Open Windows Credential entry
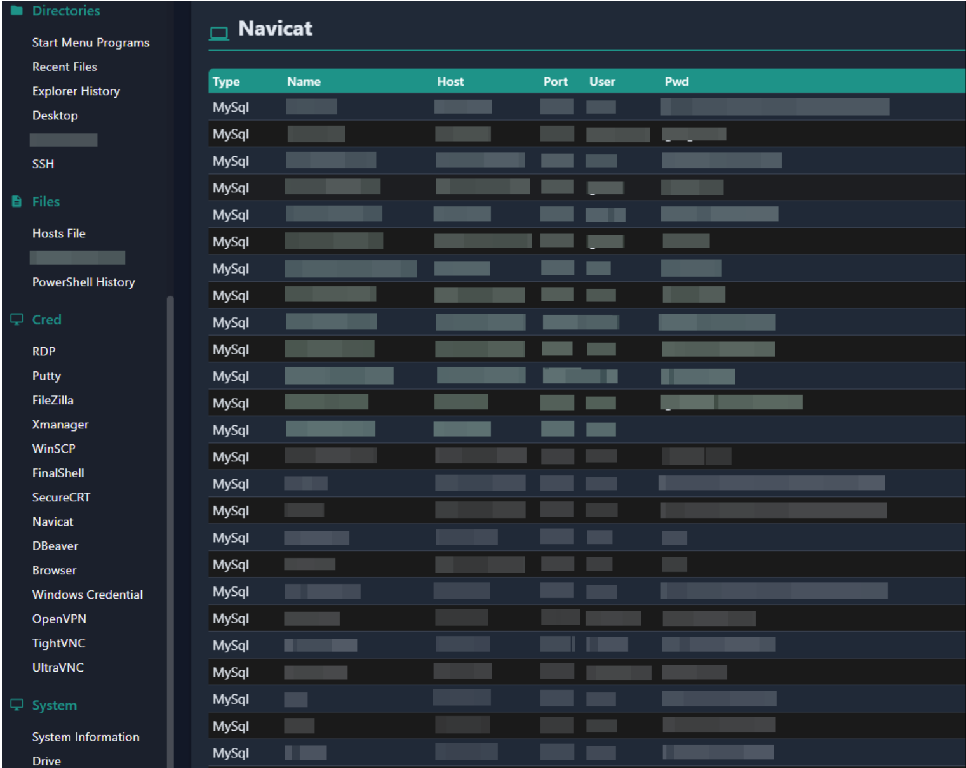 pos(88,595)
